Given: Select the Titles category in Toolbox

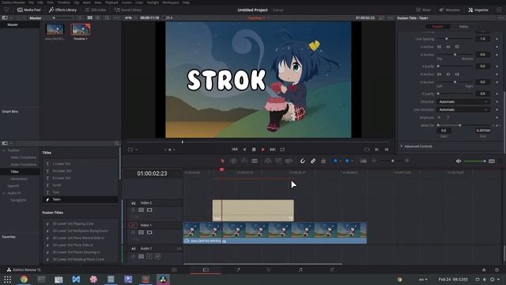Looking at the screenshot, I should 14,172.
